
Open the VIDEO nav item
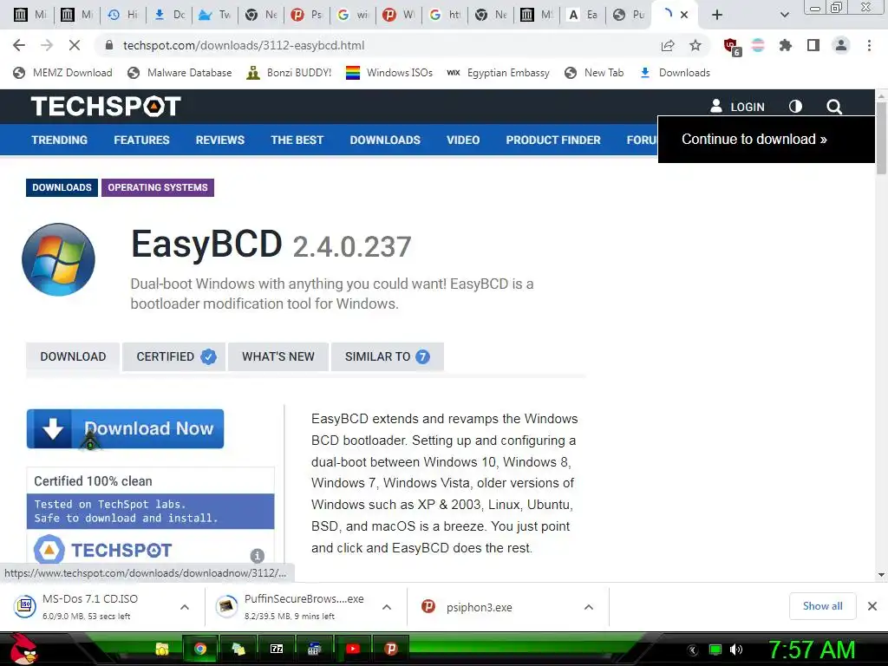click(463, 140)
